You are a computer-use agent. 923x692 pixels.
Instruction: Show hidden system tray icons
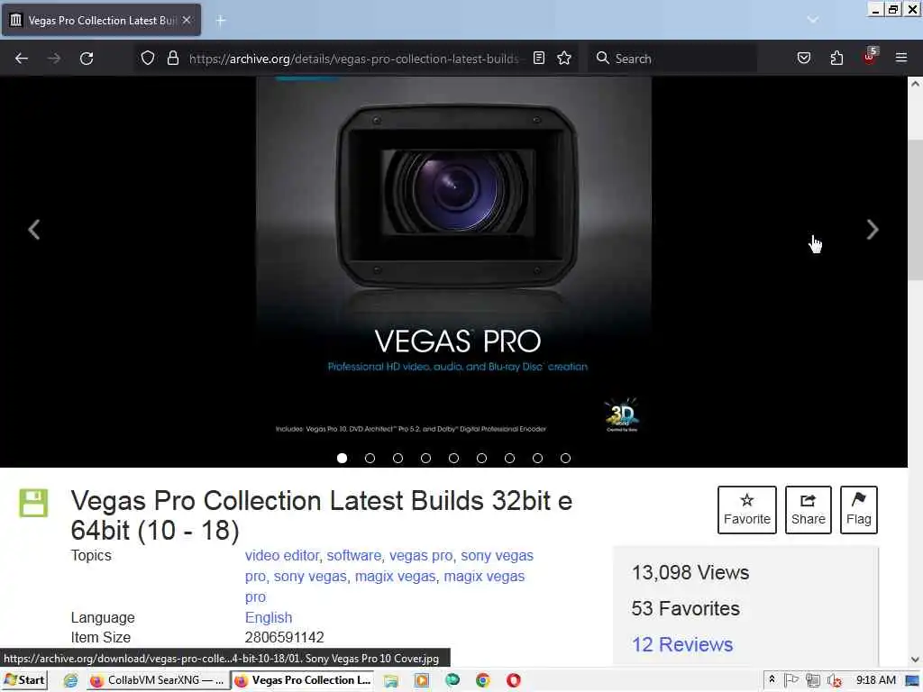(772, 679)
